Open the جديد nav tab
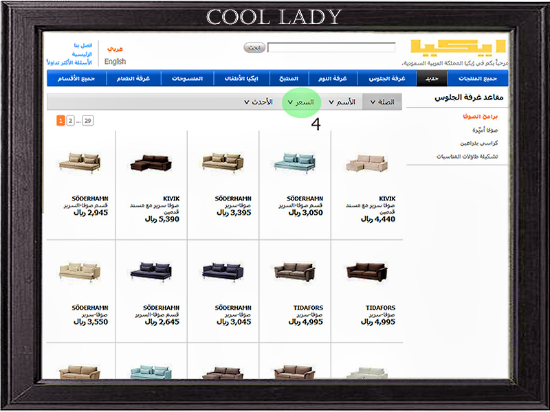Screen dimensions: 550x412 tap(432, 78)
